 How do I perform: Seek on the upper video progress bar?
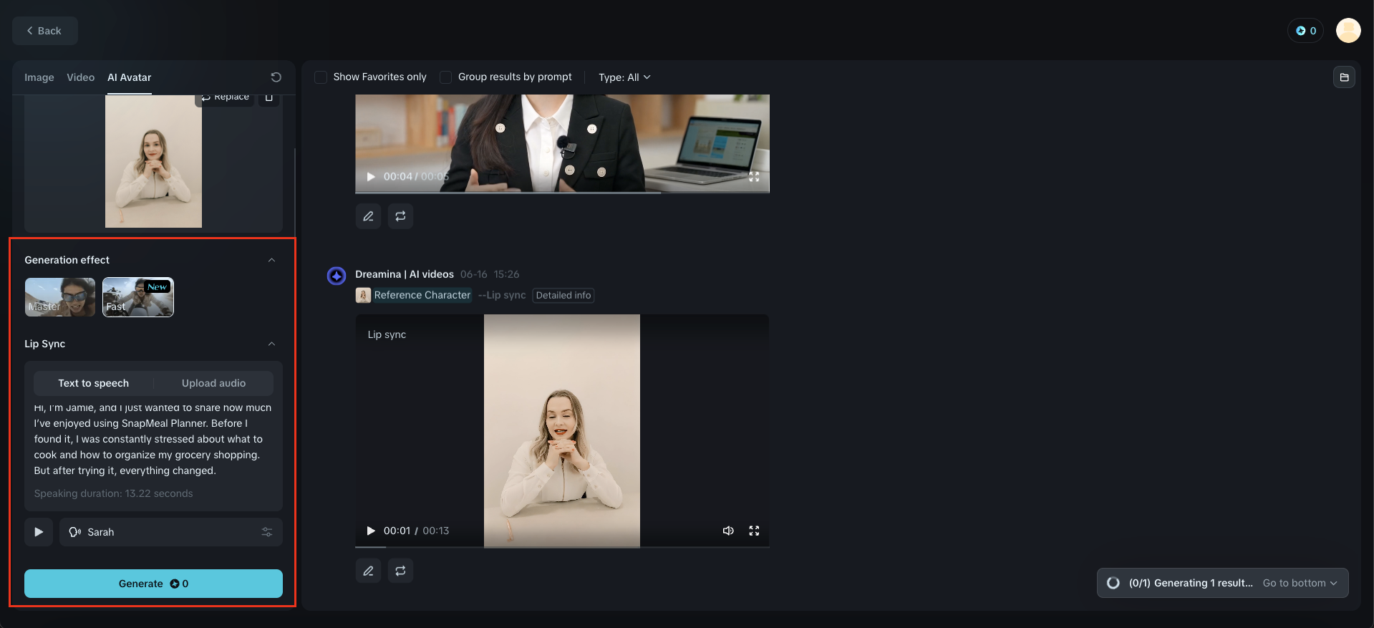click(x=562, y=192)
